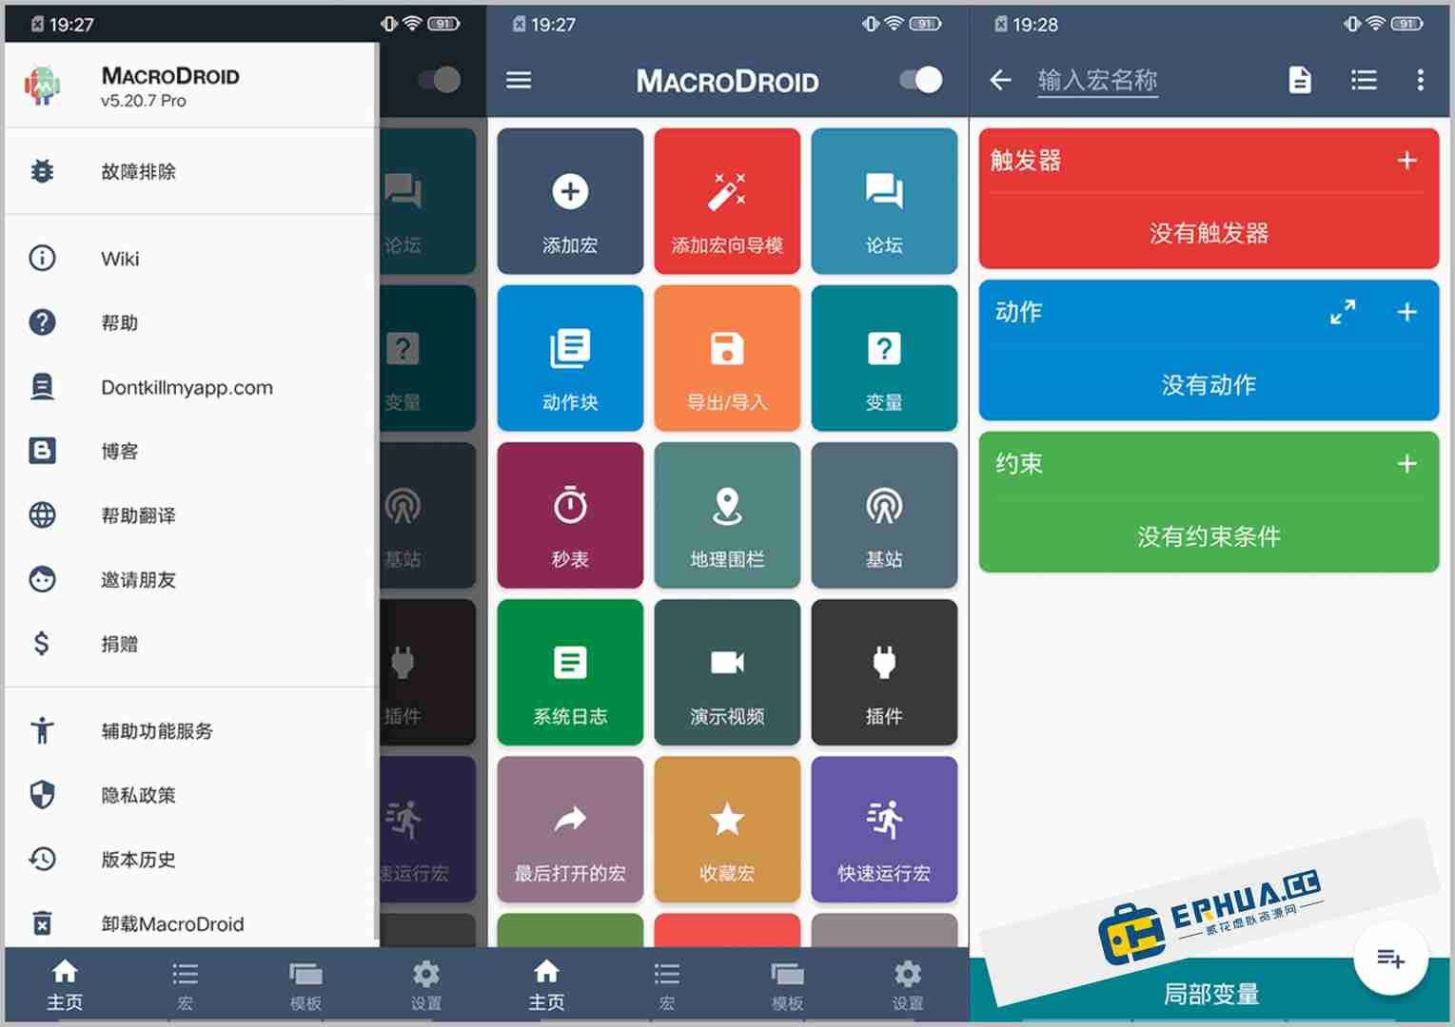Select 帮助翻译 in the drawer
1455x1027 pixels.
click(x=190, y=515)
